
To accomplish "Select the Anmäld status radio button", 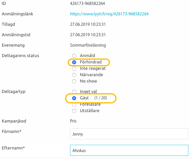I will [74, 56].
